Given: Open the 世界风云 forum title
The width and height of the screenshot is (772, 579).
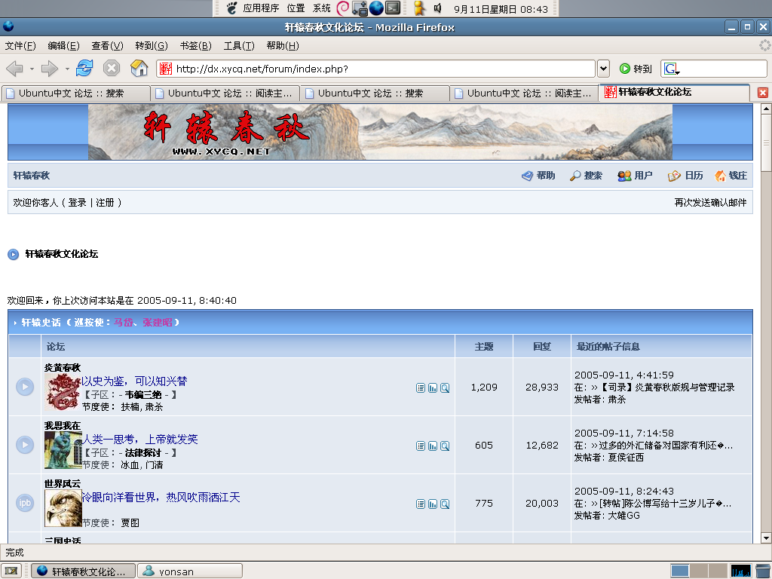Looking at the screenshot, I should 63,483.
